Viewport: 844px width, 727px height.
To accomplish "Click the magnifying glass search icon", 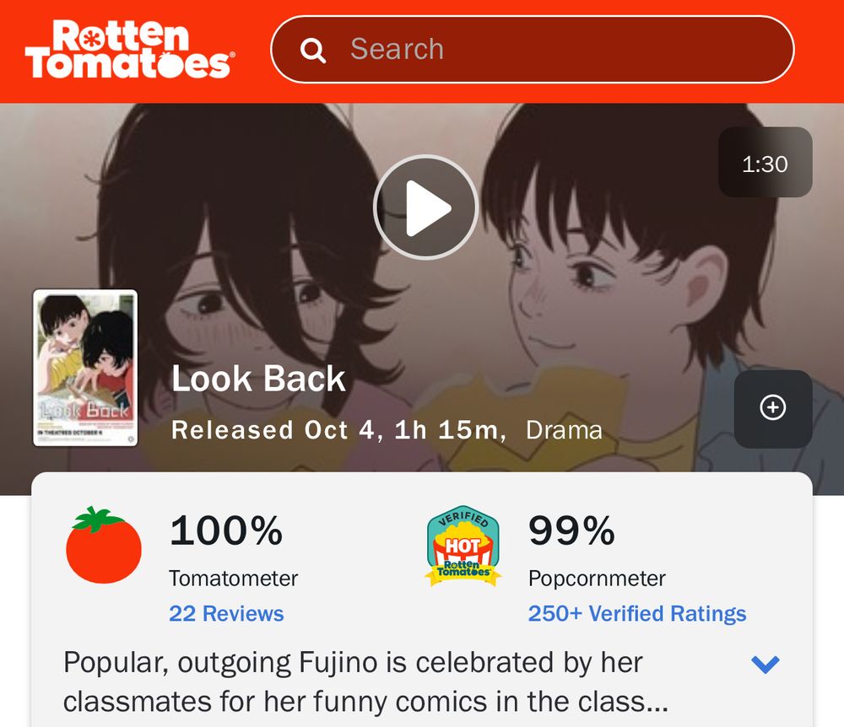I will pos(313,50).
